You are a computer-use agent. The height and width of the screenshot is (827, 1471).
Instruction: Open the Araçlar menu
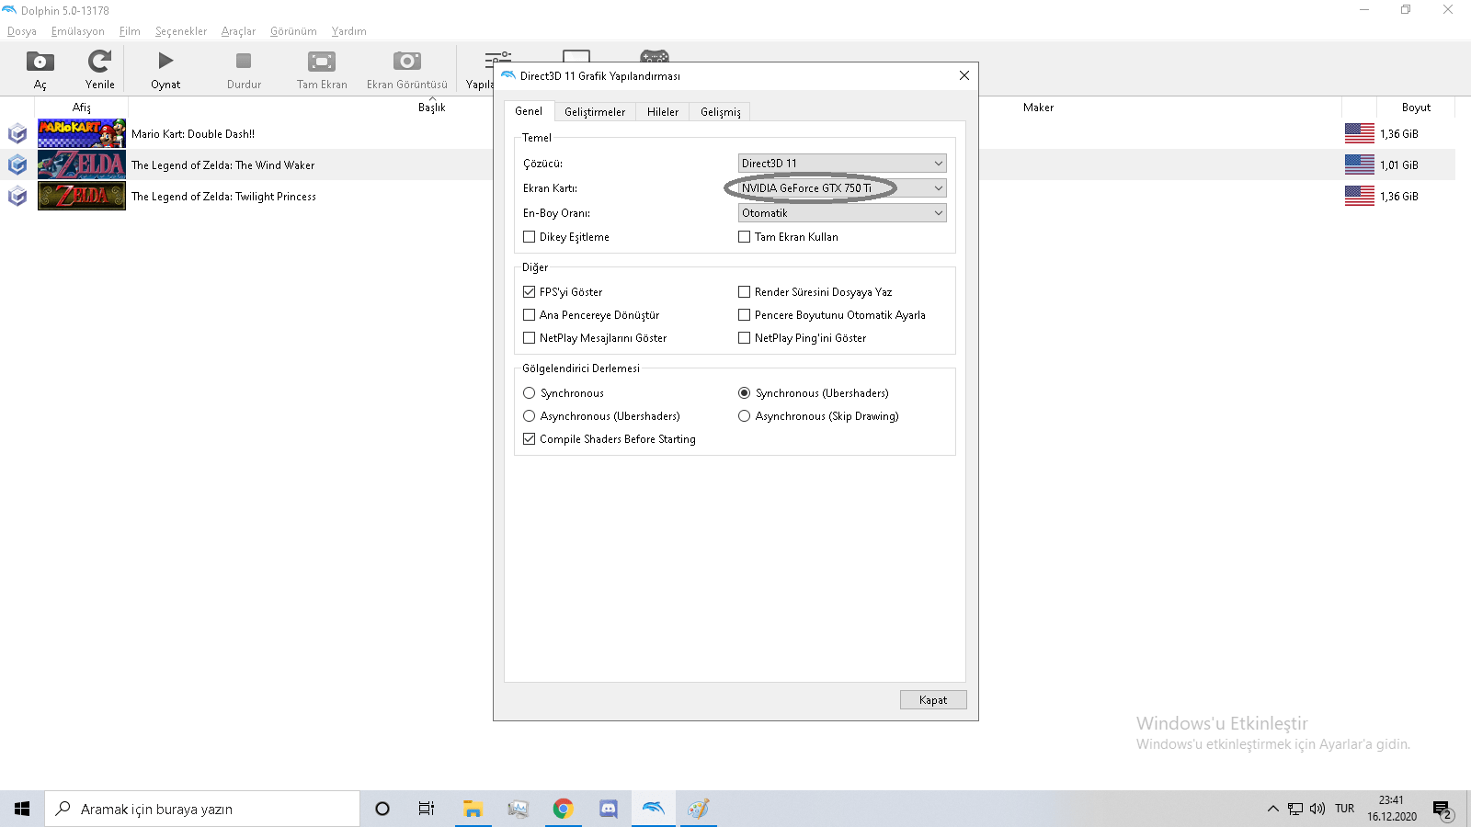tap(238, 31)
